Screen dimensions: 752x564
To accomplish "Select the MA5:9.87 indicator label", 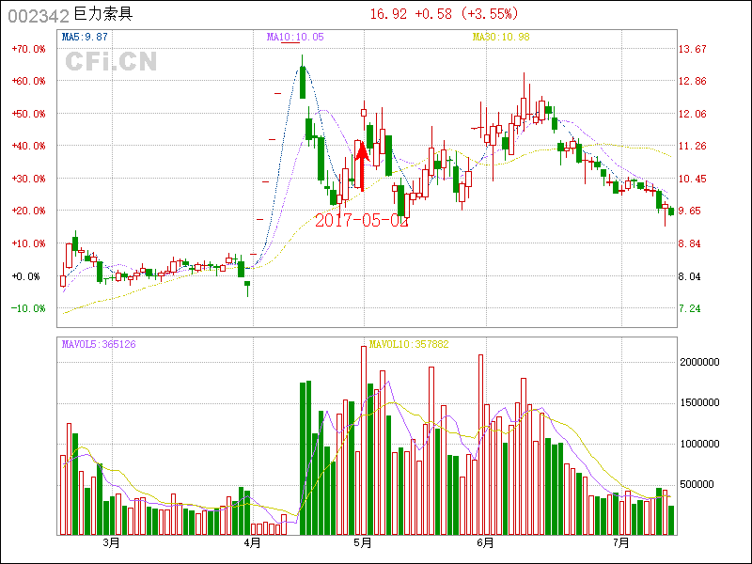I will (85, 37).
